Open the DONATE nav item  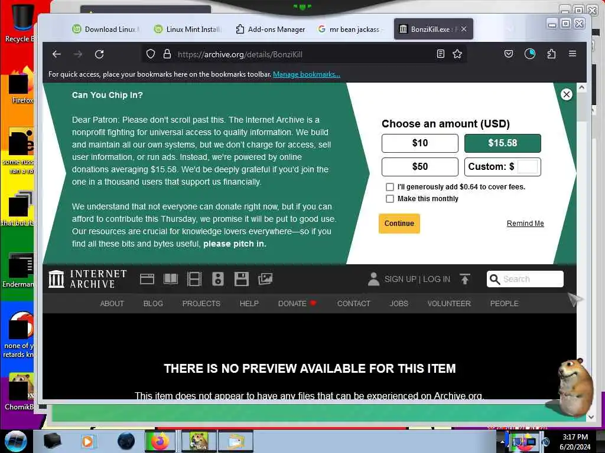click(297, 304)
